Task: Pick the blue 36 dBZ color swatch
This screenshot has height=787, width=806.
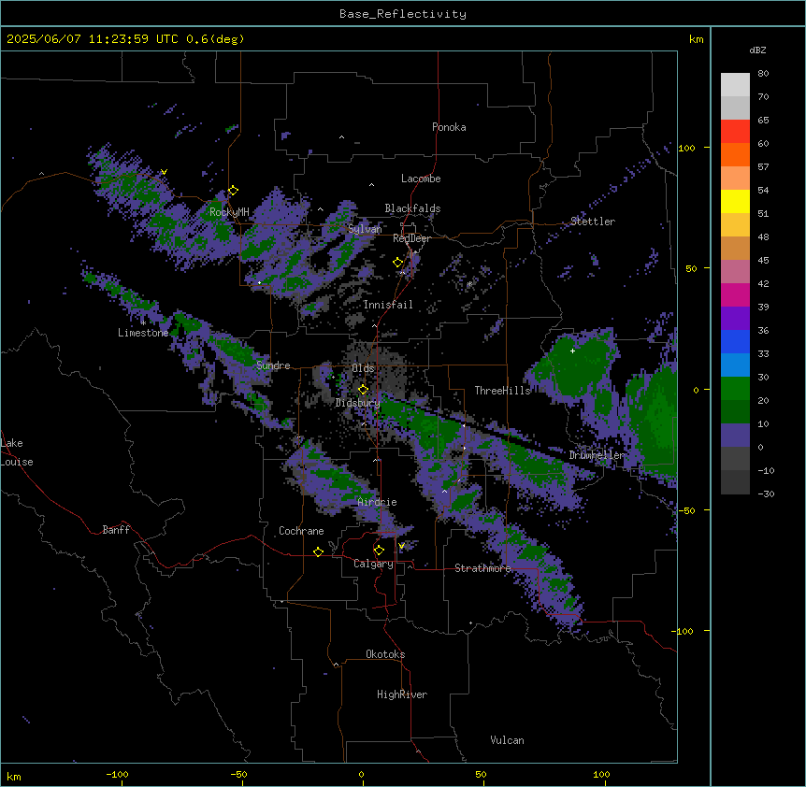Action: point(735,341)
